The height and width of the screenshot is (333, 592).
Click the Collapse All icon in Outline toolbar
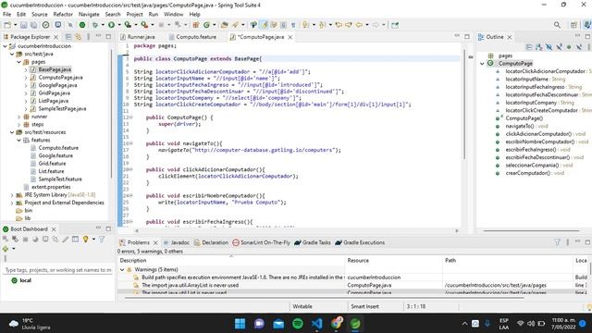[529, 47]
